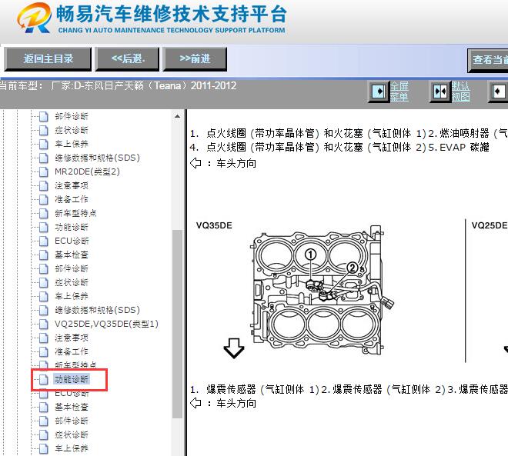The image size is (508, 456).
Task: Click the view icon right of 默认视图
Action: pyautogui.click(x=499, y=92)
